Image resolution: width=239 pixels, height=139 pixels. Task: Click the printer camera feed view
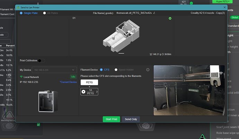(189, 90)
